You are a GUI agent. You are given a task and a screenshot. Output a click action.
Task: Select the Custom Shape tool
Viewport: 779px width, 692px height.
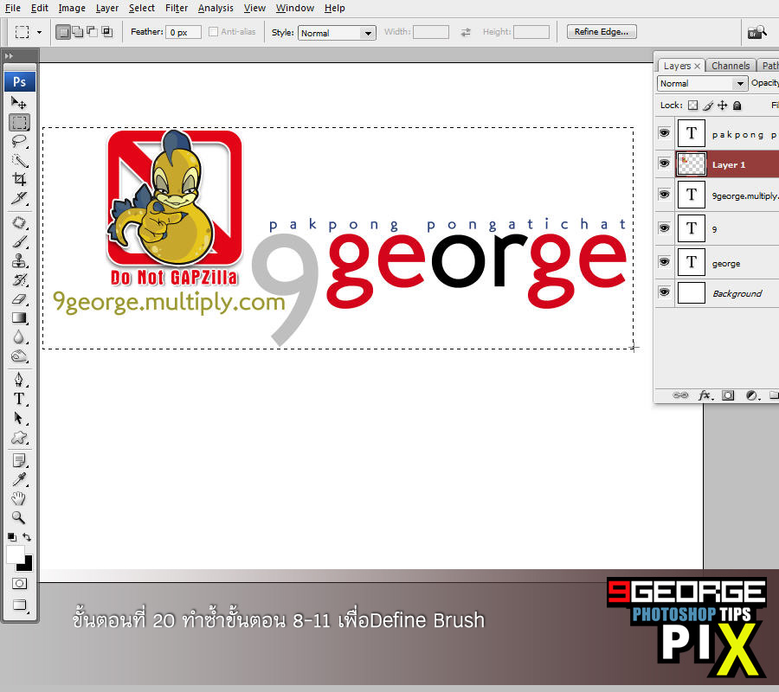[19, 438]
